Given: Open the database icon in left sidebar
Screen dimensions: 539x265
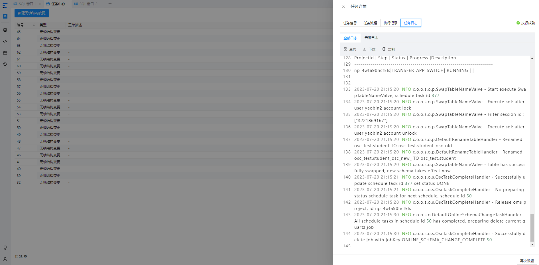Looking at the screenshot, I should coord(5,30).
